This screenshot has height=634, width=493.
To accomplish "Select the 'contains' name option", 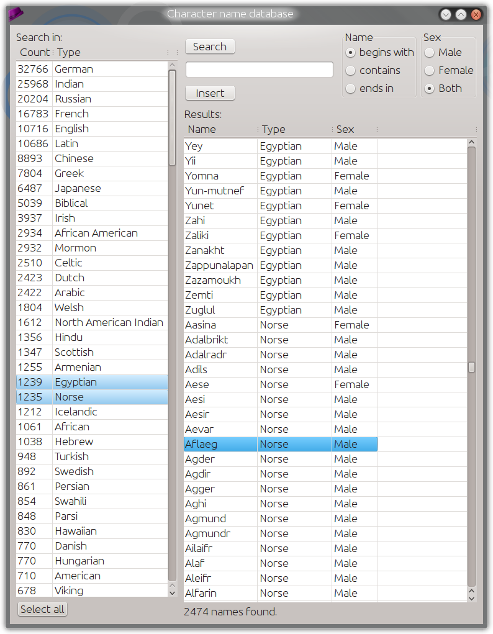I will (x=373, y=70).
